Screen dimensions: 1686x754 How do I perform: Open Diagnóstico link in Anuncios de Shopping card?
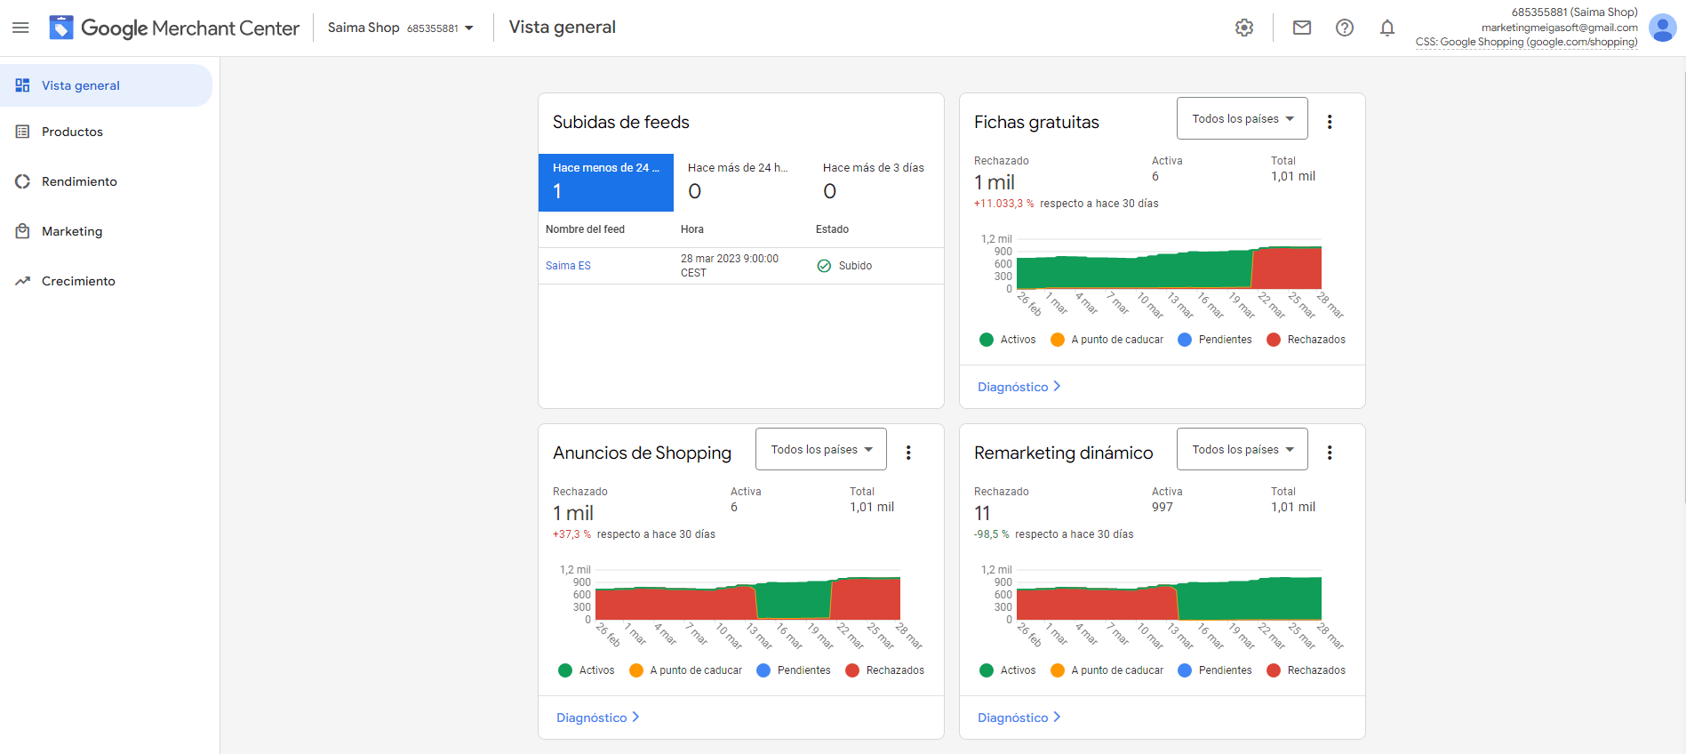597,718
